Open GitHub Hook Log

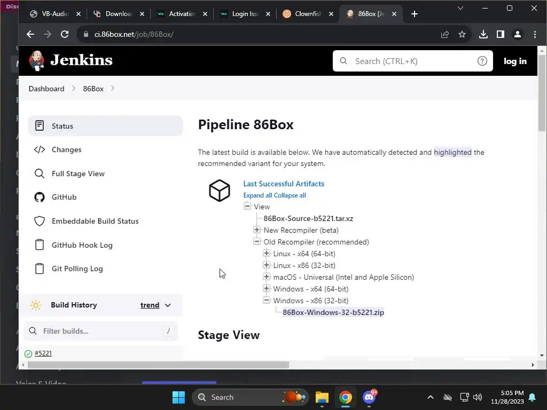click(x=82, y=245)
